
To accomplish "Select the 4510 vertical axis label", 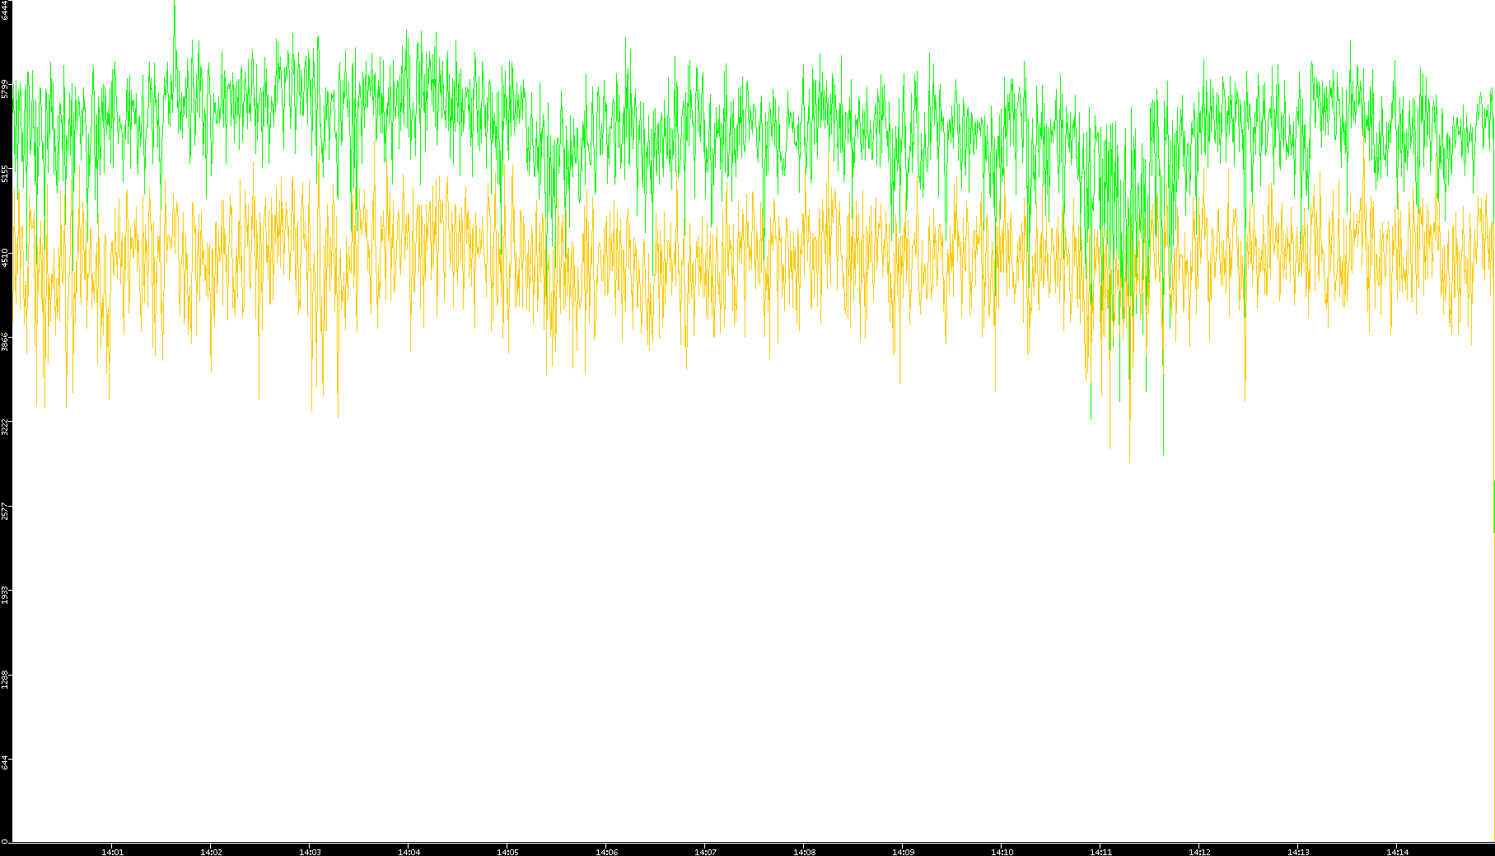I will (x=5, y=257).
